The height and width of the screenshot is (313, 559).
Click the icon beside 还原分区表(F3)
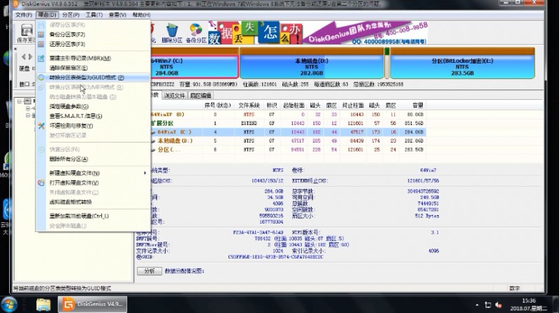click(x=41, y=44)
